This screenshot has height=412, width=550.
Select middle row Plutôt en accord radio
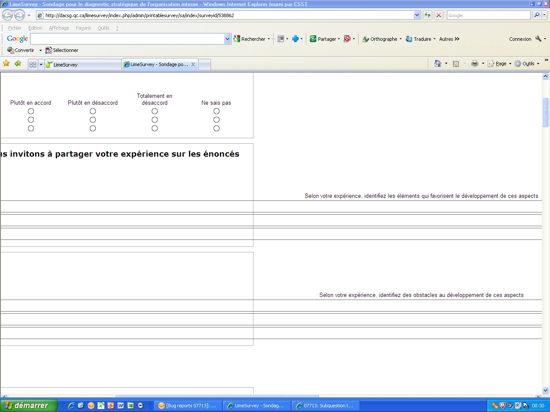pyautogui.click(x=31, y=120)
